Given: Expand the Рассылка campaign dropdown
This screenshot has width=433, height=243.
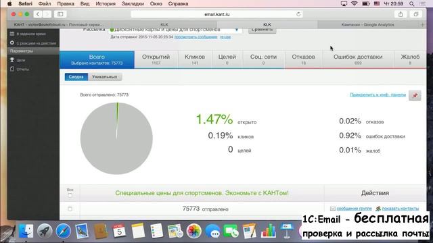Looking at the screenshot, I should pos(237,30).
